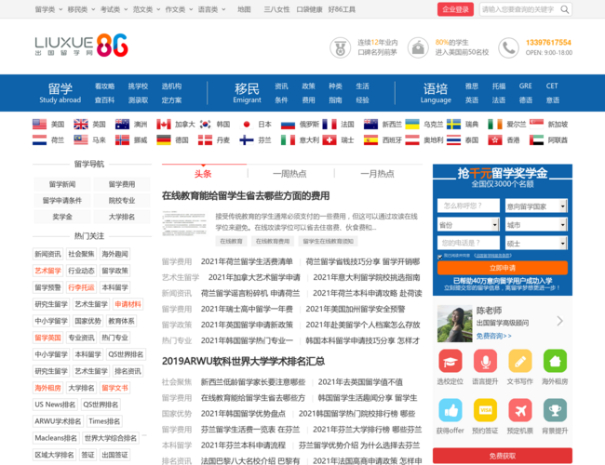
Task: Click the search magnifier icon
Action: coord(564,9)
